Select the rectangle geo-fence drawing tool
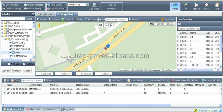This screenshot has width=223, height=112. 100,25
